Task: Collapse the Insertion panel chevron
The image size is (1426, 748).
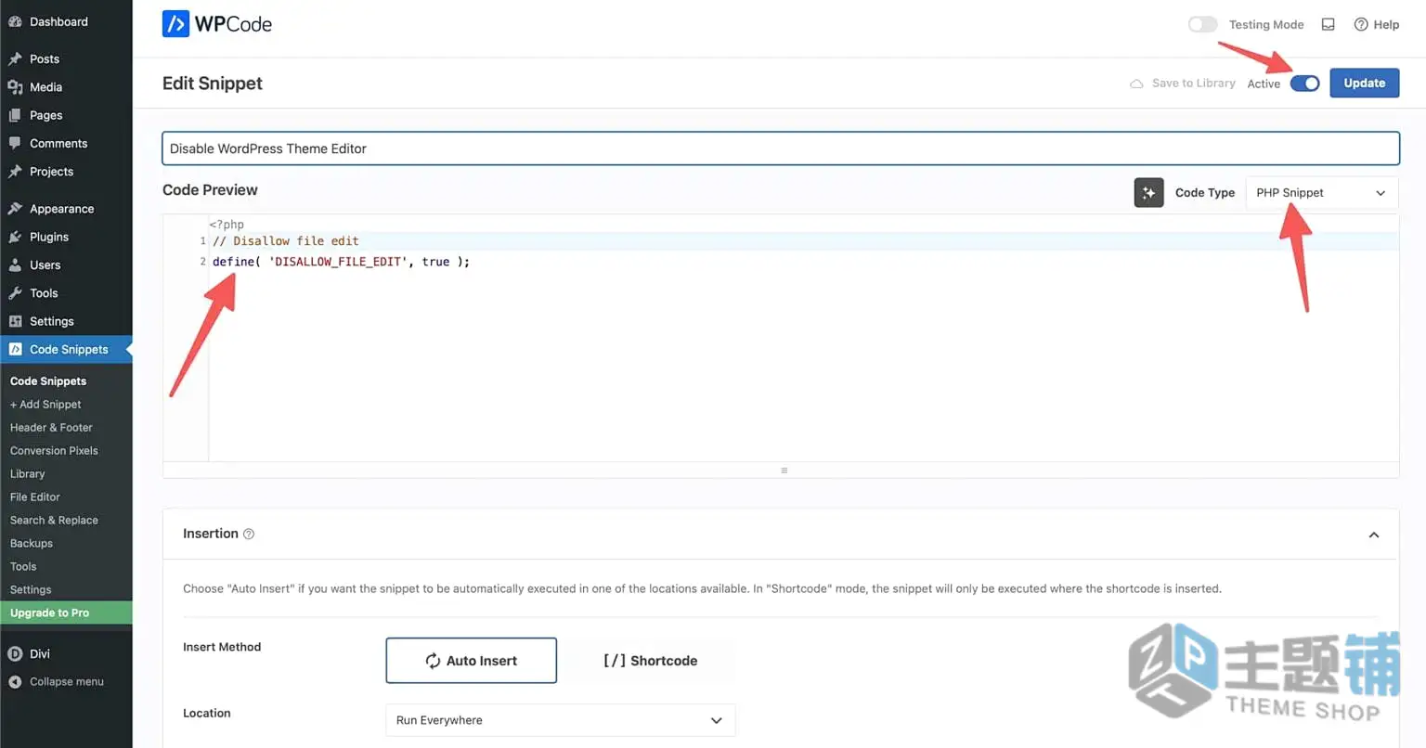Action: (1374, 535)
